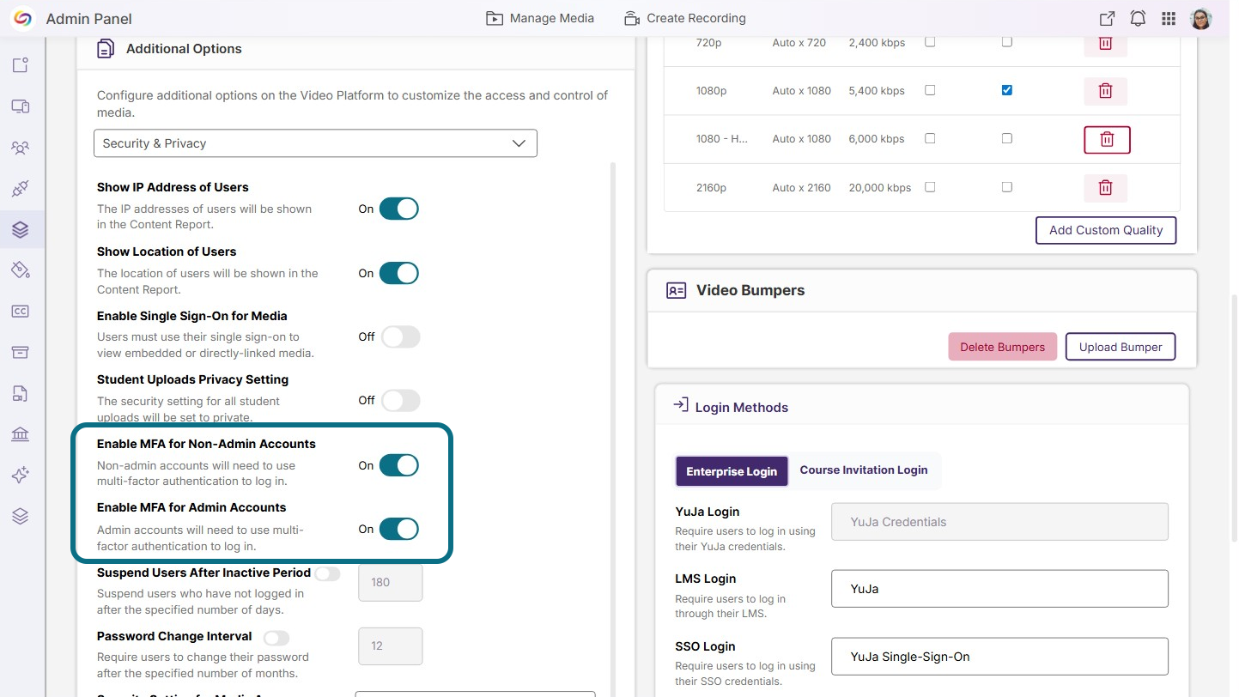Open the branding paint bucket icon
This screenshot has height=697, width=1239.
point(21,270)
